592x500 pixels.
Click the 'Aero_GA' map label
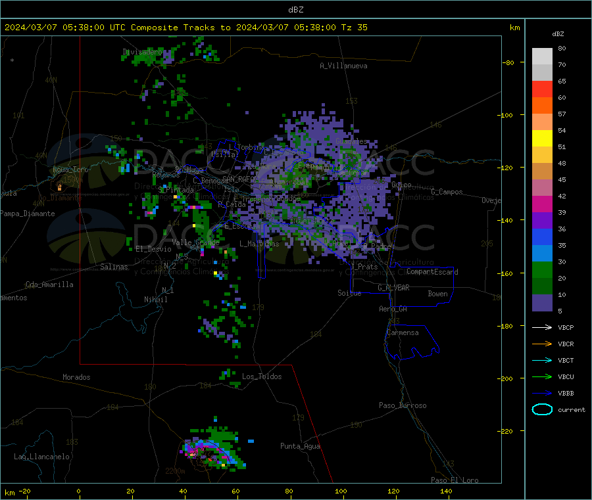click(393, 309)
